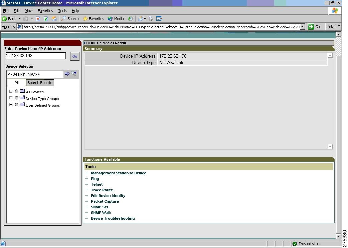Open the Favorites menu
The width and height of the screenshot is (348, 248).
coord(45,11)
